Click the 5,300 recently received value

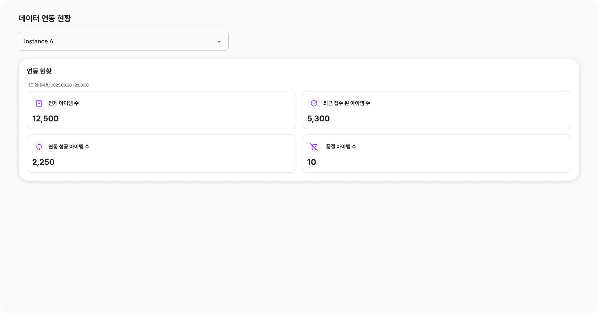tap(318, 119)
